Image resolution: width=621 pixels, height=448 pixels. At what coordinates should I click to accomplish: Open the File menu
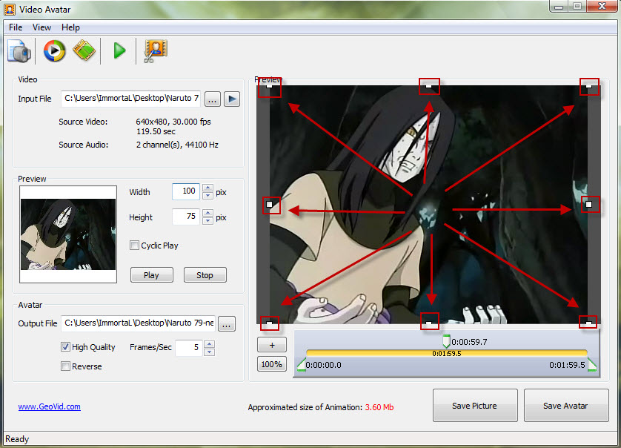[16, 27]
